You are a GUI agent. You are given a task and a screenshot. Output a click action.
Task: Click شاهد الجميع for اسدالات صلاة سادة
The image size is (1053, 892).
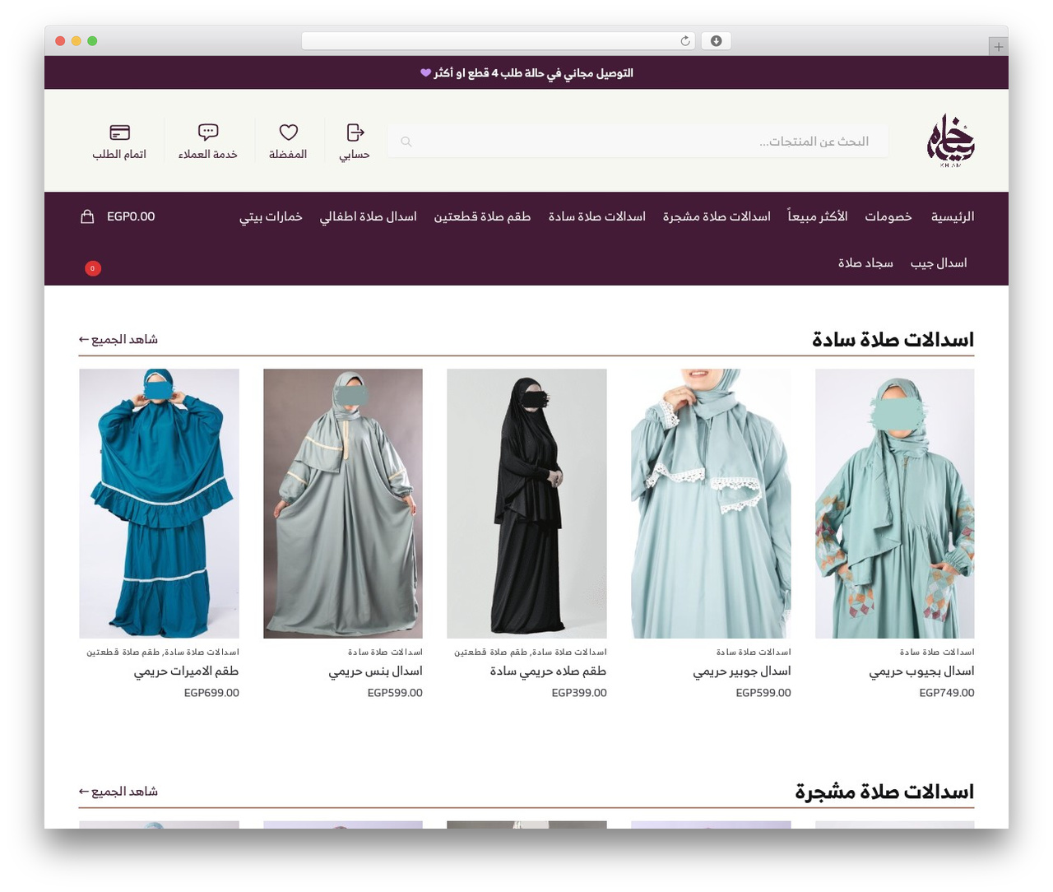pos(118,339)
